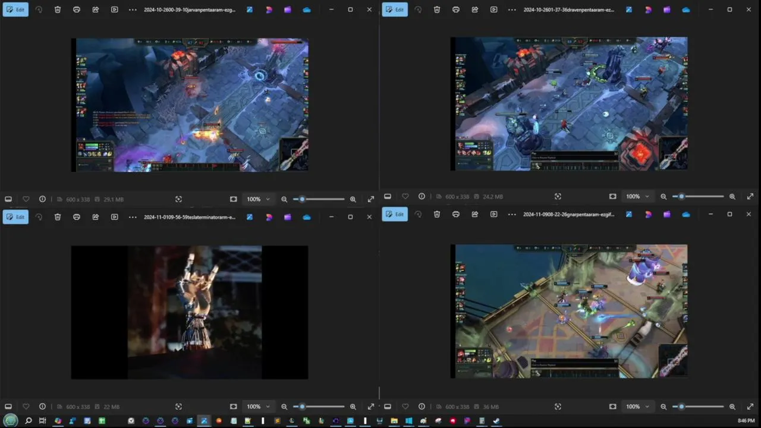Share the gnarpenta image
The image size is (761, 428).
click(475, 214)
